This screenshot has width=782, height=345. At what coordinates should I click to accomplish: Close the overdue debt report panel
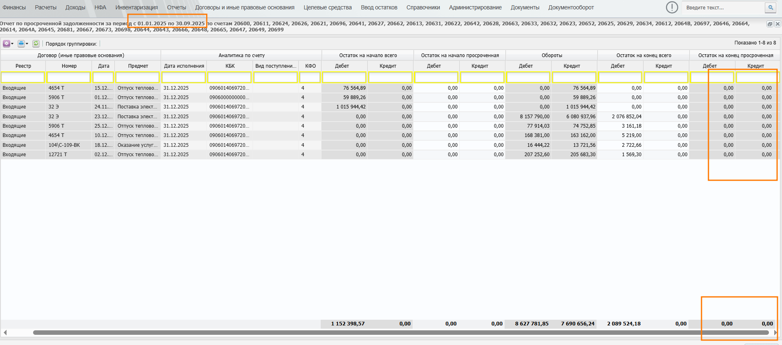[778, 24]
